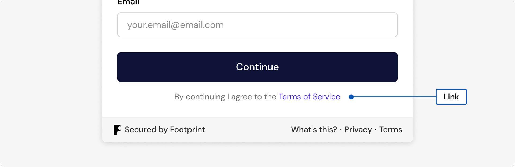Image resolution: width=515 pixels, height=167 pixels.
Task: Open the Privacy footer link
Action: pos(358,130)
